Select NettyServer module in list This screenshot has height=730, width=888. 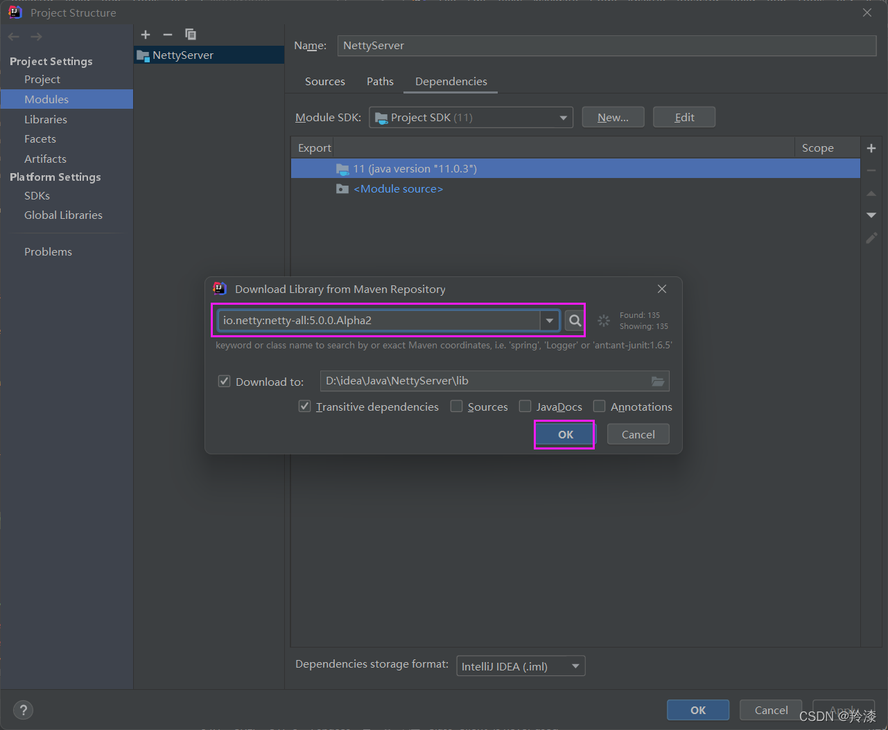tap(209, 55)
